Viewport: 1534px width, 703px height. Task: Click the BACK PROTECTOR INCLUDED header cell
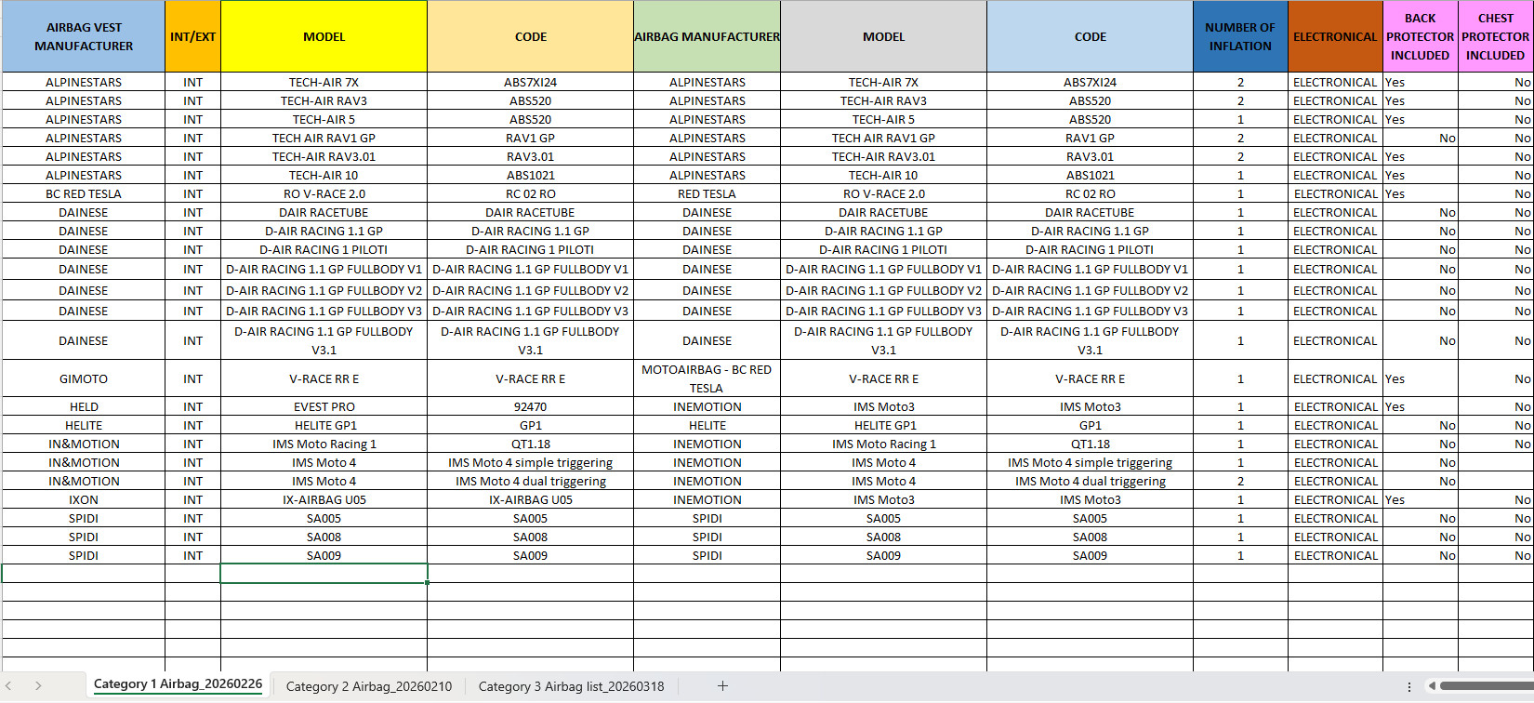(1420, 37)
